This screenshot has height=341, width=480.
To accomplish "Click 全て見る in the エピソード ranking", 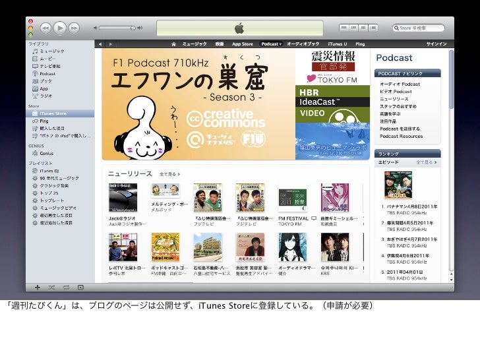I will pos(427,162).
